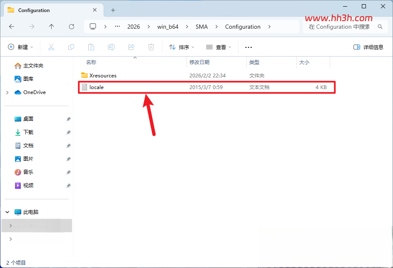Screen dimensions: 393x268
Task: Click date 2015/3/7 0:59
Action: tap(206, 87)
